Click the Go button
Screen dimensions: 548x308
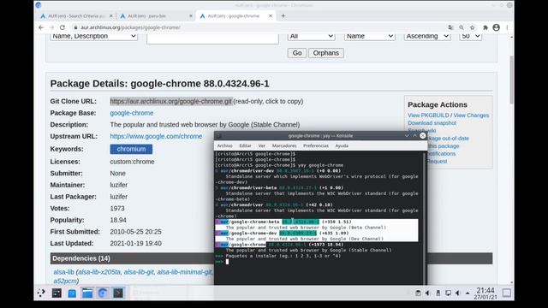click(x=297, y=53)
